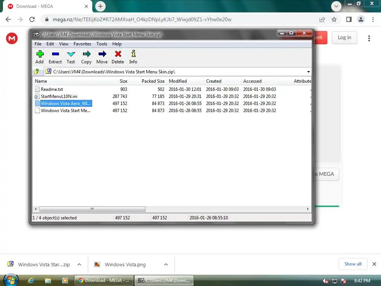Viewport: 381px width, 286px height.
Task: Select Windows Vista Aero_WI... file name
Action: [66, 104]
